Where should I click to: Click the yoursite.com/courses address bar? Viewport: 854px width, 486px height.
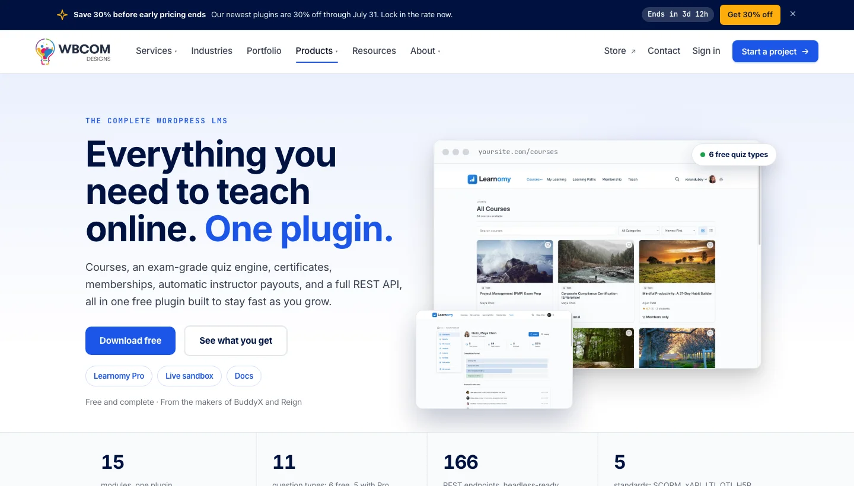coord(518,152)
